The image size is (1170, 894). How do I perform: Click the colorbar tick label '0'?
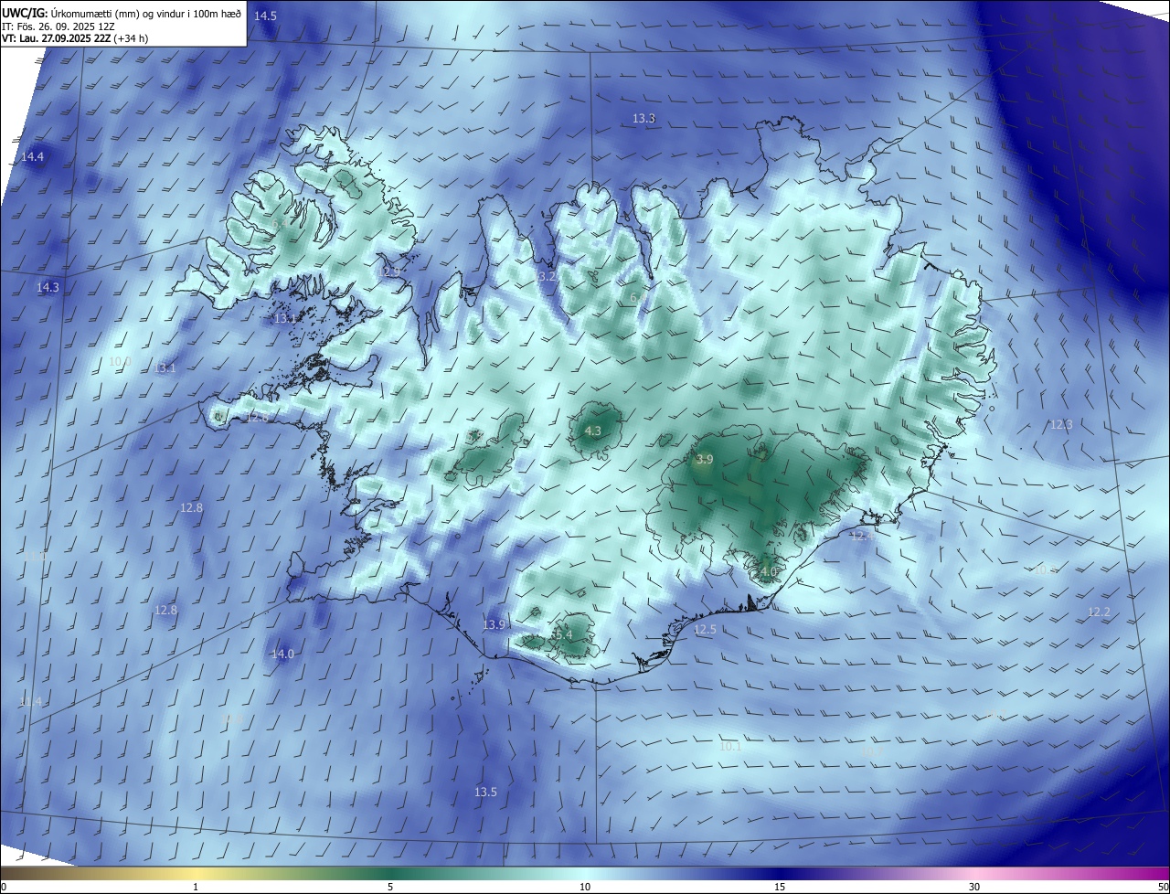pos(3,887)
